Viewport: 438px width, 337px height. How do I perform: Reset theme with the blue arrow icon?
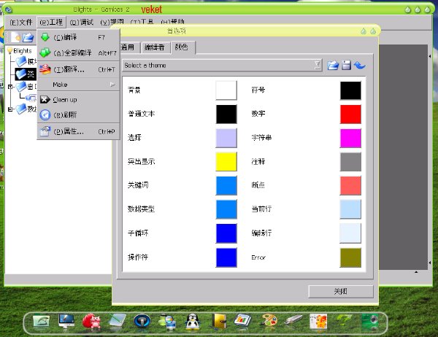click(x=359, y=65)
